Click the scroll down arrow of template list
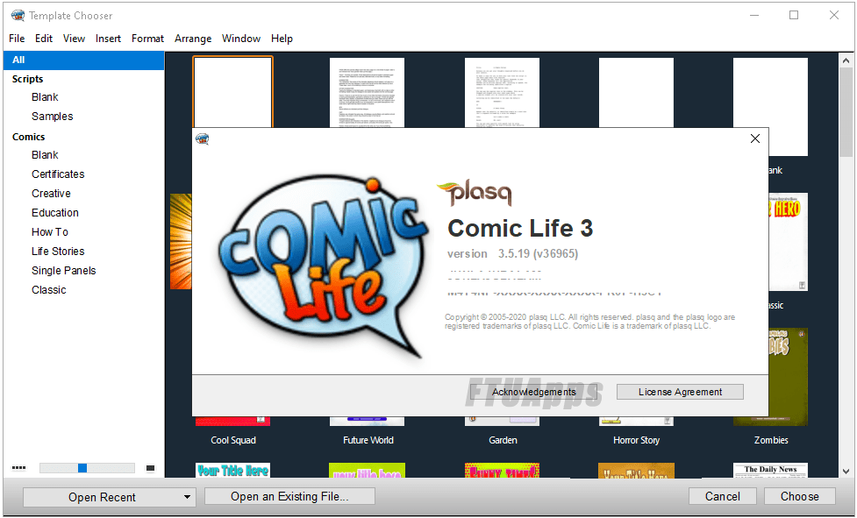Viewport: 857px width, 518px height. (846, 471)
